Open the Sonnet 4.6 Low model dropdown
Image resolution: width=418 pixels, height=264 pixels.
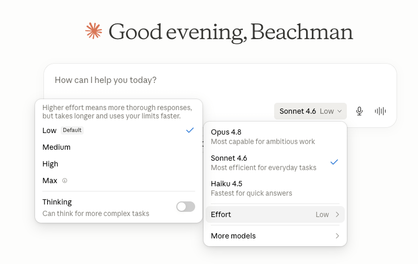[310, 111]
